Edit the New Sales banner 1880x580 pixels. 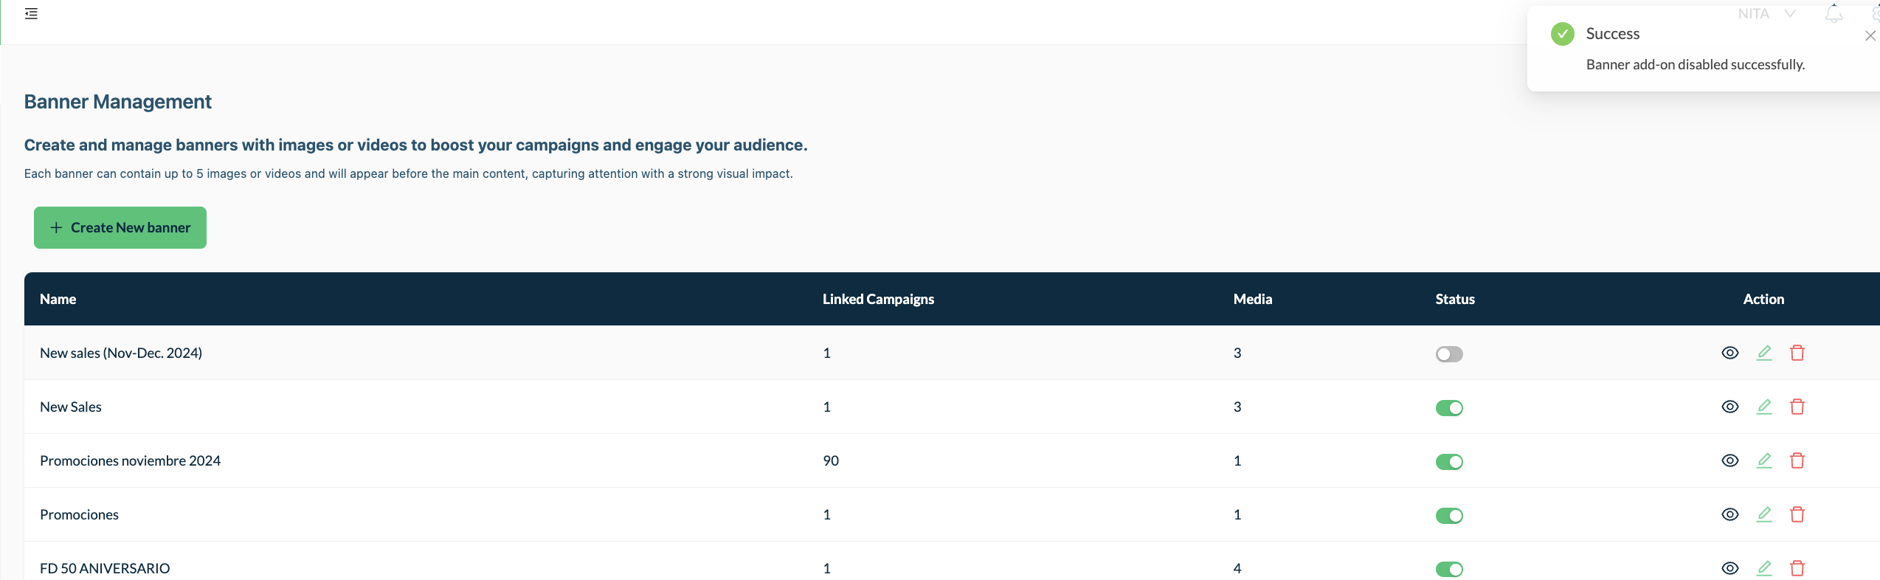(1764, 407)
